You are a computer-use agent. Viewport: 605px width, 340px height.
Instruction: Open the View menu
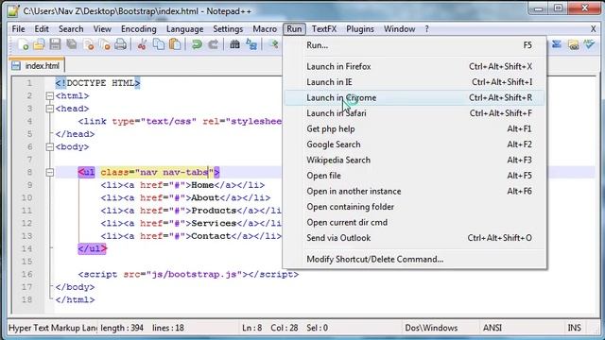(x=102, y=29)
